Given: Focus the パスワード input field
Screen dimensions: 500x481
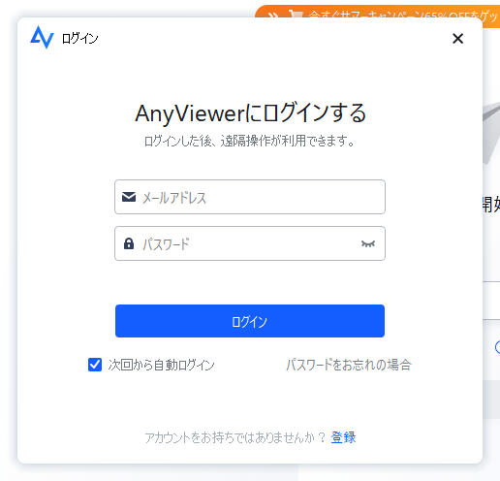Looking at the screenshot, I should coord(250,243).
